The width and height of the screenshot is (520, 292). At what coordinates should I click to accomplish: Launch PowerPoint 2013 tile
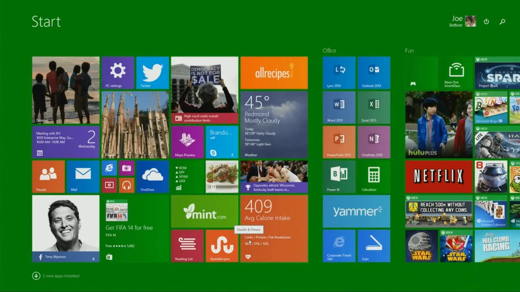(x=339, y=142)
